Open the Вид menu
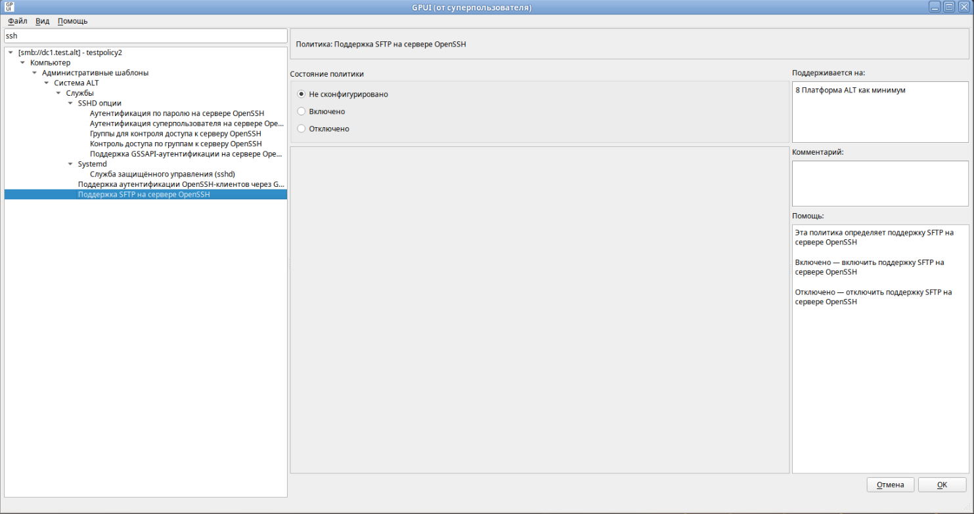Screen dimensions: 974x514 tap(43, 21)
